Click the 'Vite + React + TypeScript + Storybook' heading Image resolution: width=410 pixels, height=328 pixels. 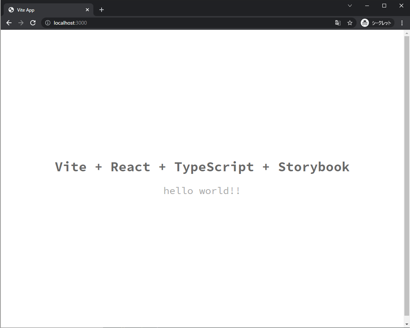pos(202,167)
